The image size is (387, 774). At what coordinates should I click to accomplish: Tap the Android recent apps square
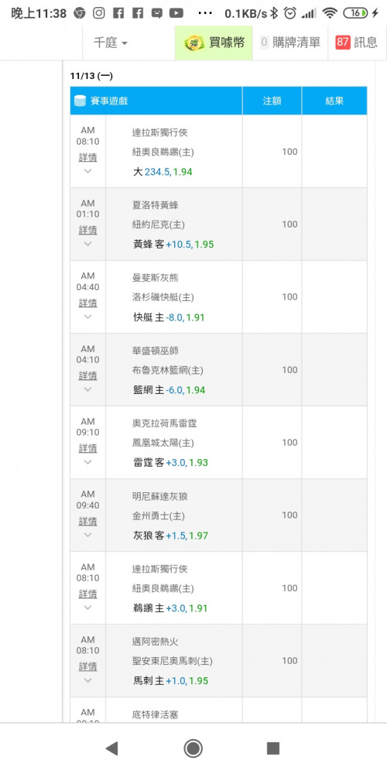coord(273,748)
